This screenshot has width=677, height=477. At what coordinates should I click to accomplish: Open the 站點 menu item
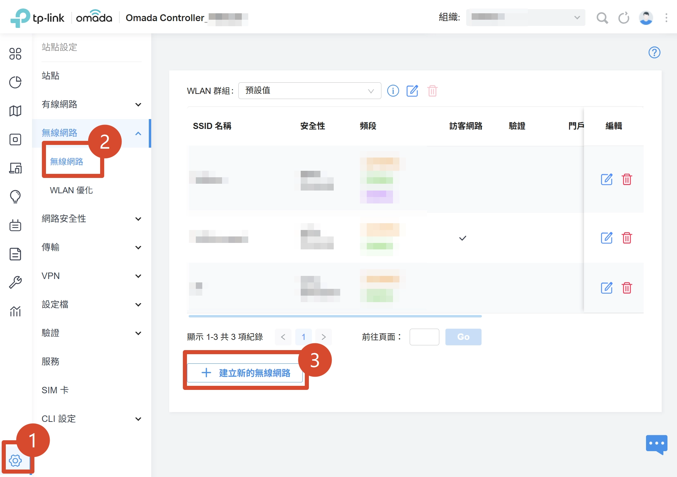(x=50, y=76)
